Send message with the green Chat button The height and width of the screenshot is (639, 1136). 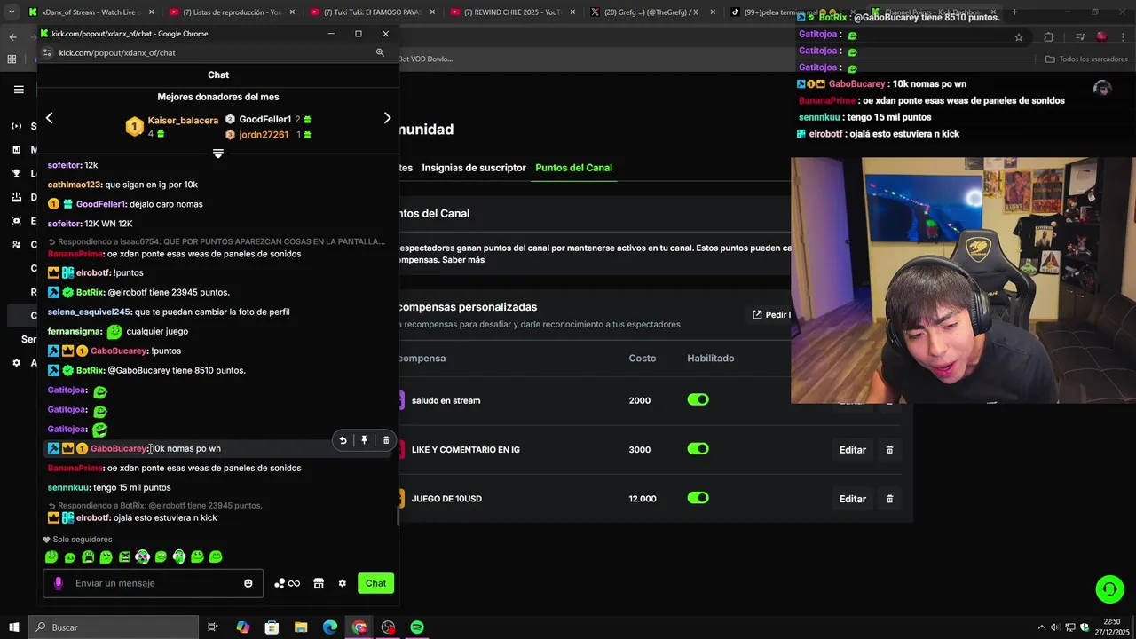(375, 583)
